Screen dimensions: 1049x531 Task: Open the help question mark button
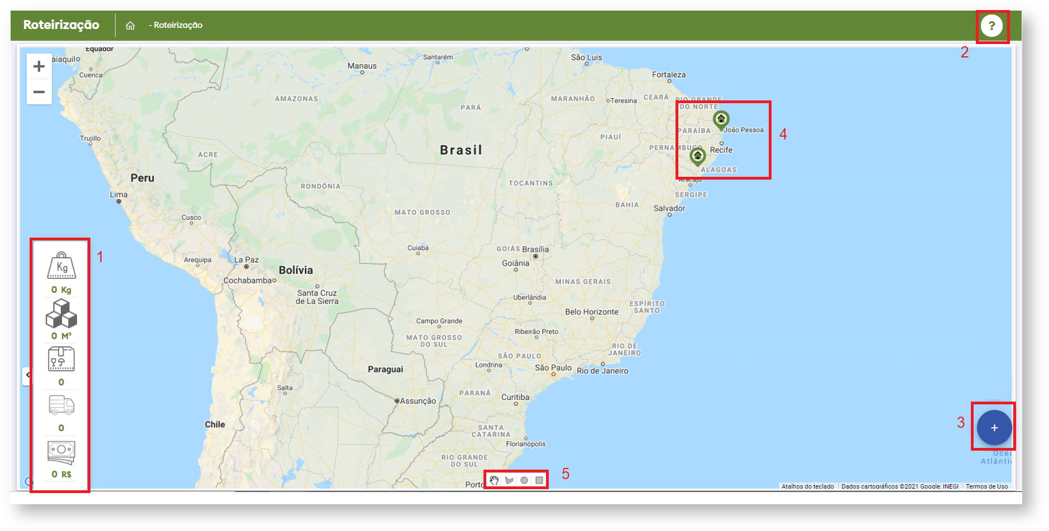point(991,26)
